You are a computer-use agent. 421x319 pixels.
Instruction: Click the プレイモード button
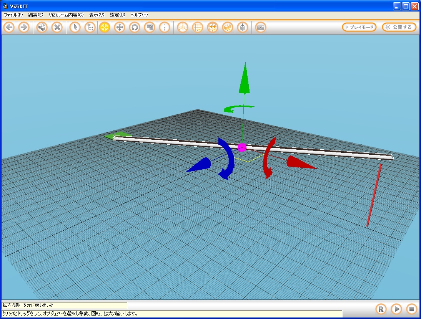pyautogui.click(x=359, y=27)
